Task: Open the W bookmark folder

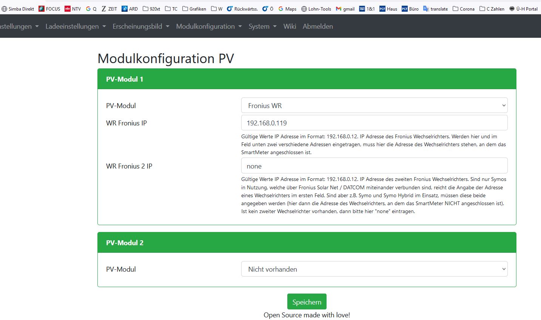Action: (217, 9)
